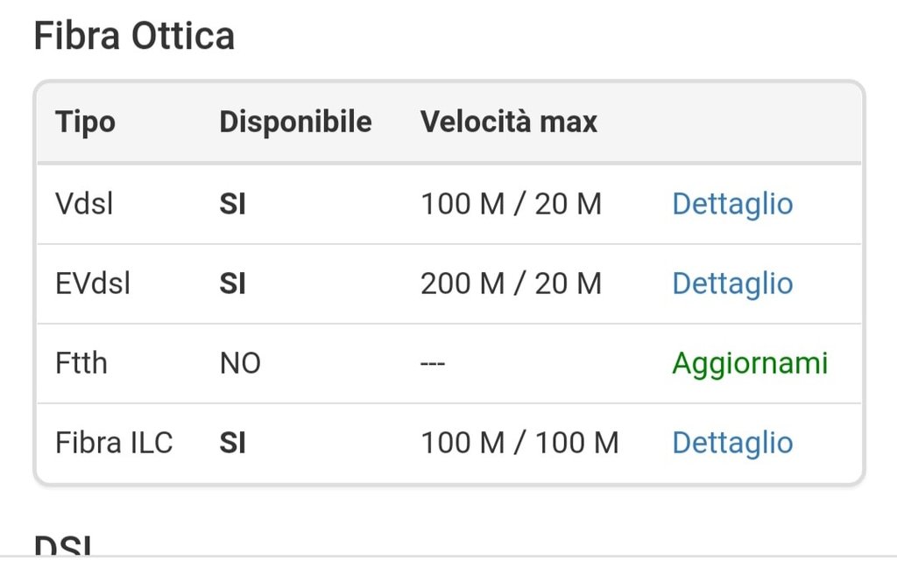Select the Tipo column header

click(x=85, y=122)
